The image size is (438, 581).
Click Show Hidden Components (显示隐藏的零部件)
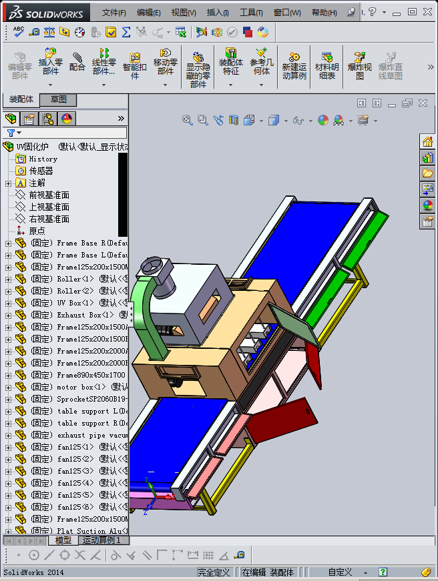[x=198, y=69]
